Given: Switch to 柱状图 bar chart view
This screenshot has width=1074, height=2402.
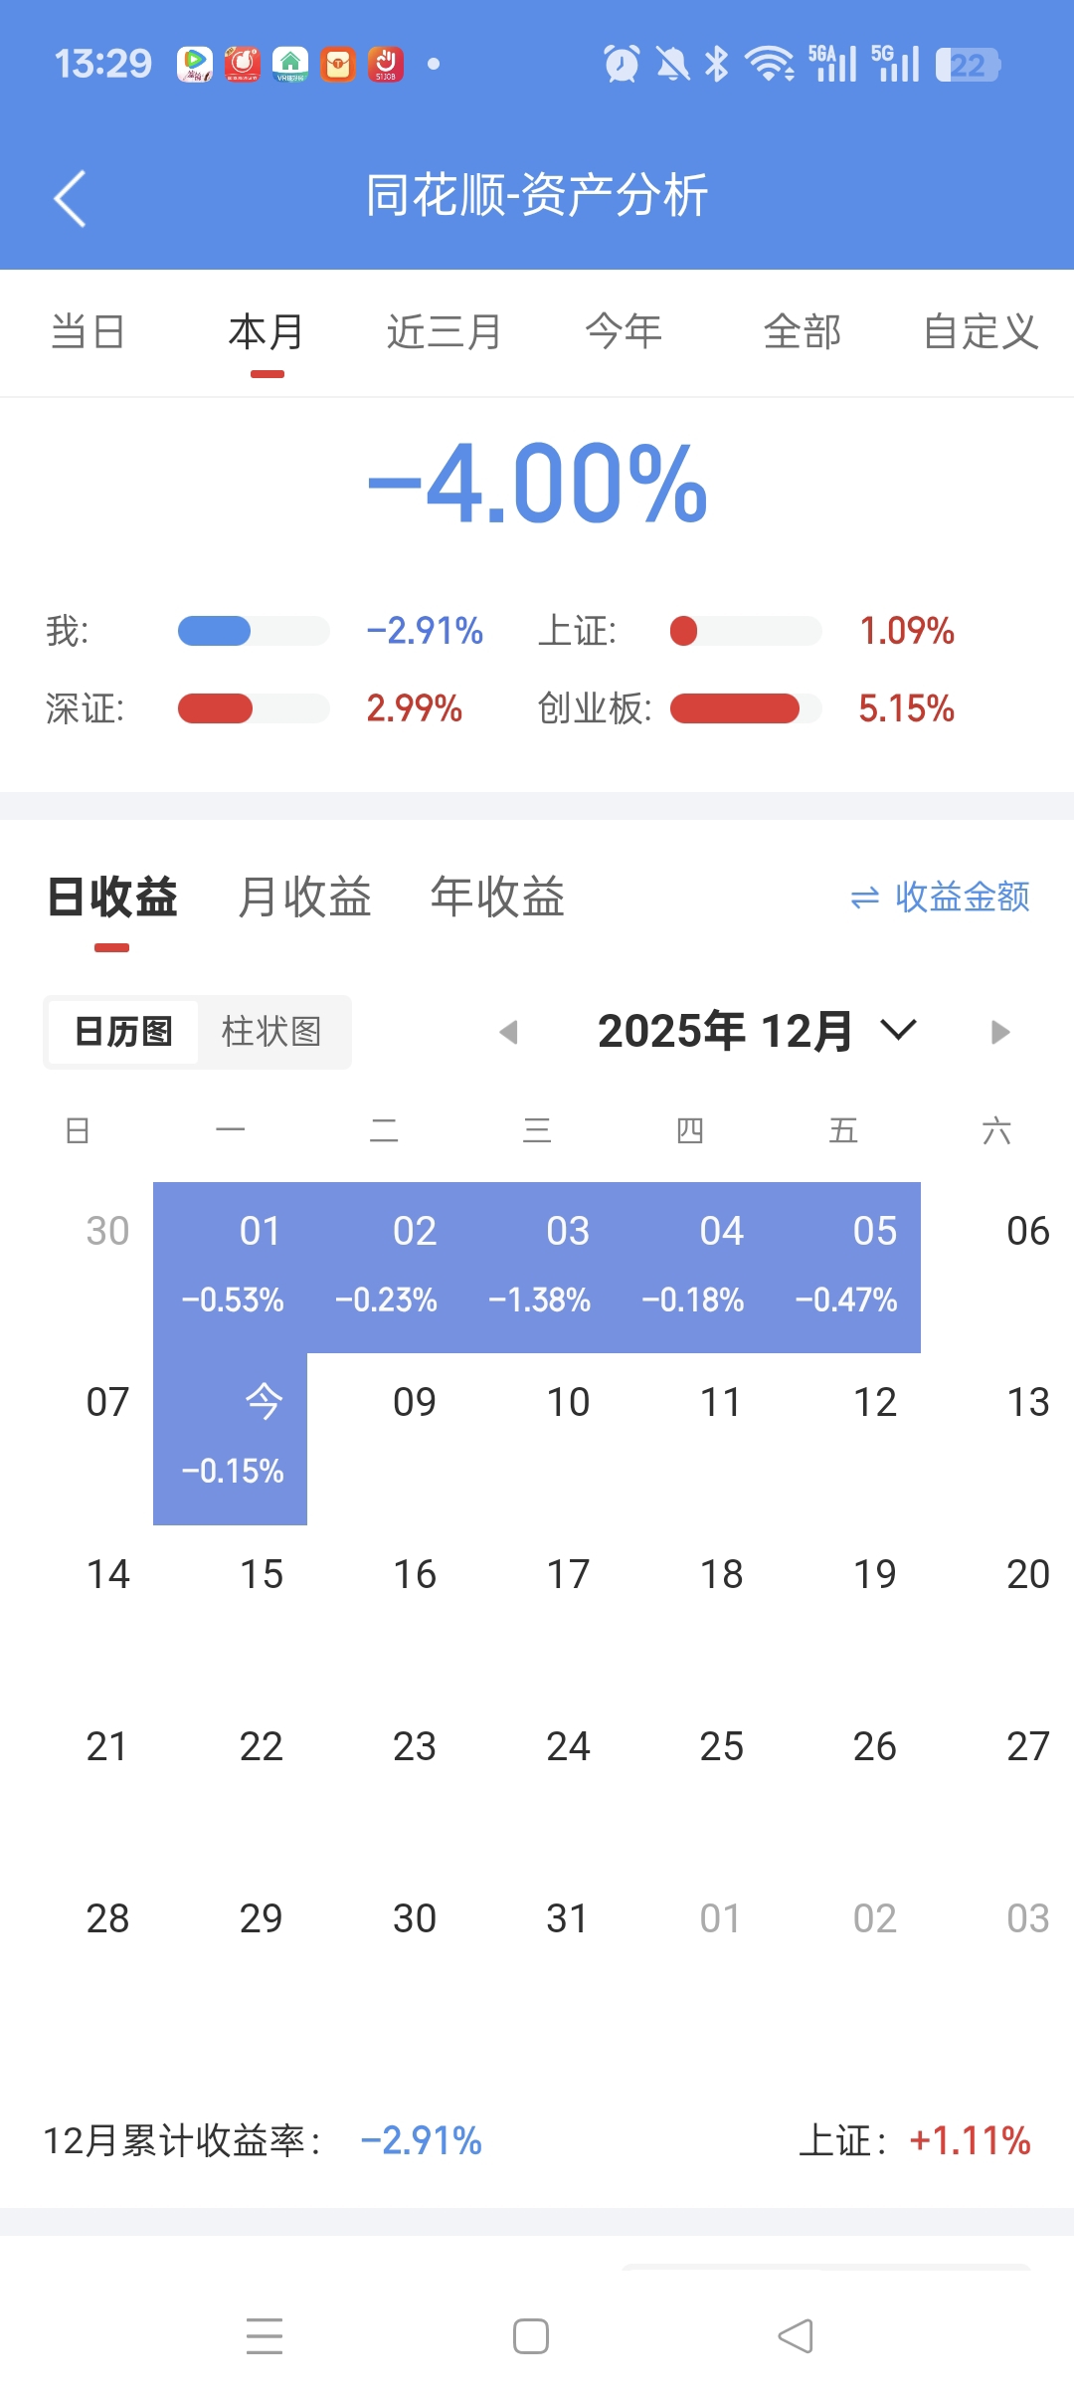Looking at the screenshot, I should click(271, 1032).
